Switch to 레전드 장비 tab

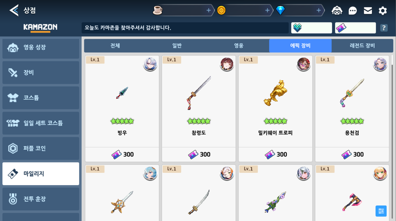coord(362,46)
